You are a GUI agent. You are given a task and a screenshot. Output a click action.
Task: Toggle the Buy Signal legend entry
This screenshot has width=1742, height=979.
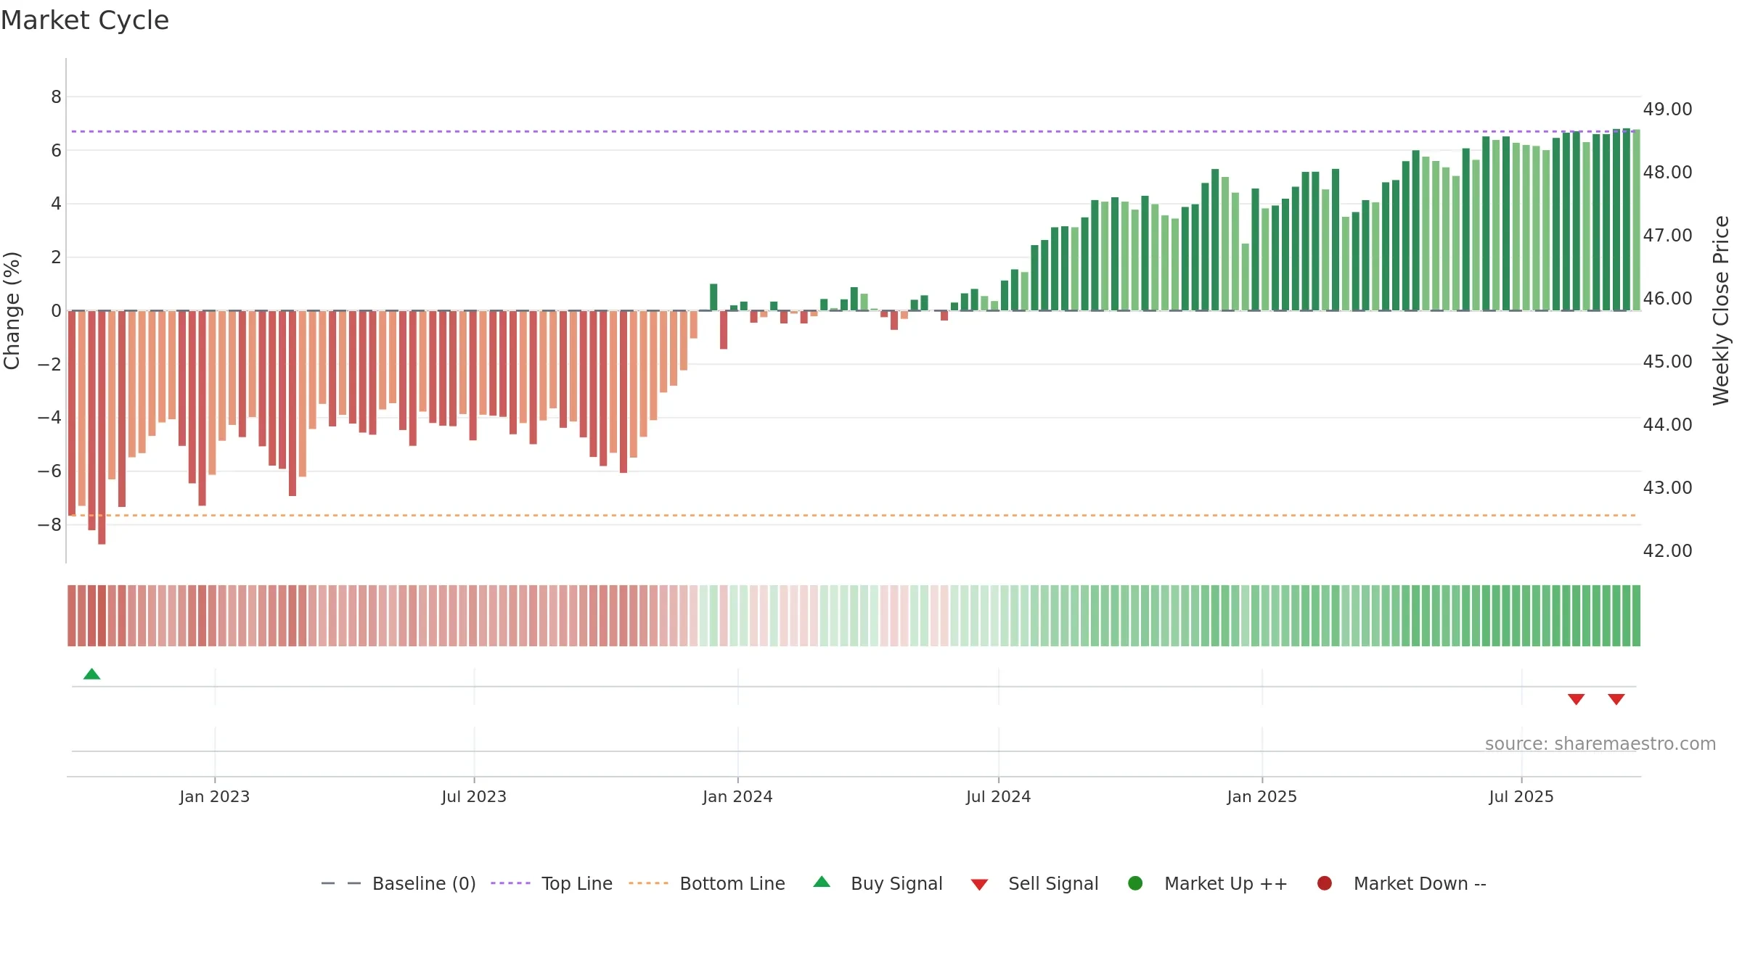878,883
